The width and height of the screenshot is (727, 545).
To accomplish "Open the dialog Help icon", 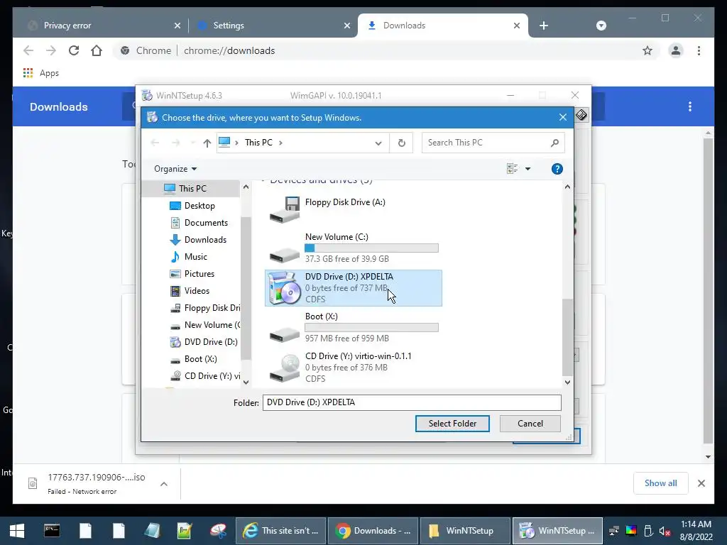I will (557, 169).
